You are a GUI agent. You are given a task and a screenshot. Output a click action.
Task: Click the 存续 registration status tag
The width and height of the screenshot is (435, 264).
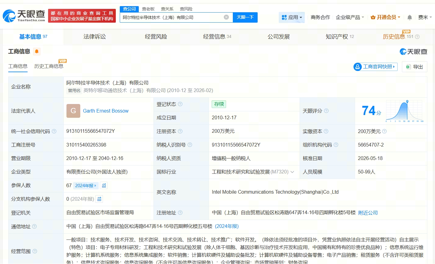219,104
